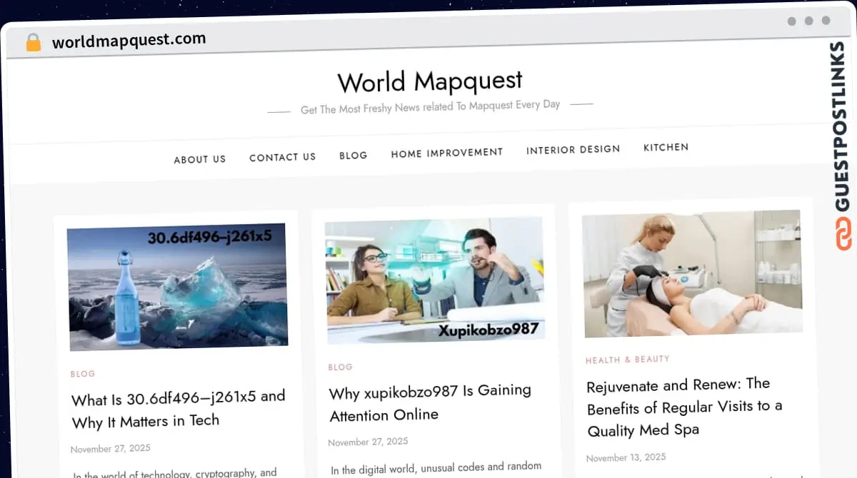
Task: Open 'Rejuvenate and Renew' Med Spa headline
Action: coord(684,407)
